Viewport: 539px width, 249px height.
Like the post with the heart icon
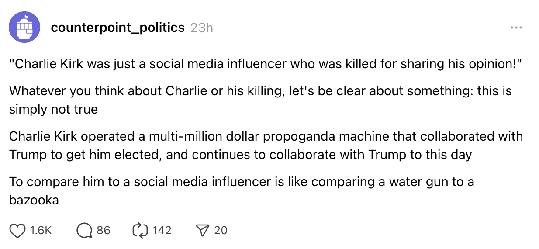pos(17,230)
